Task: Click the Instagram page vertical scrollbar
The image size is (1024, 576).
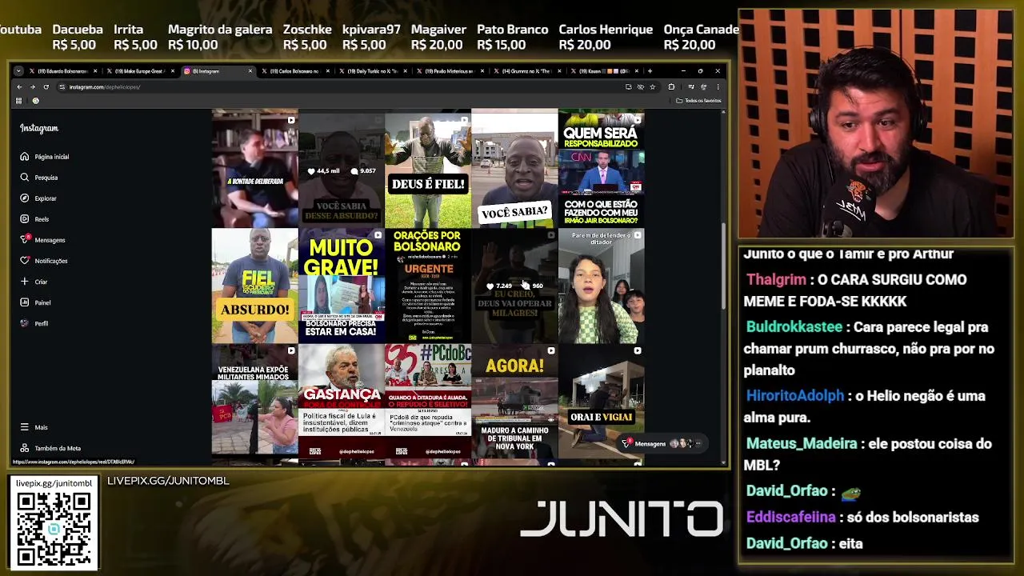Action: (x=724, y=264)
